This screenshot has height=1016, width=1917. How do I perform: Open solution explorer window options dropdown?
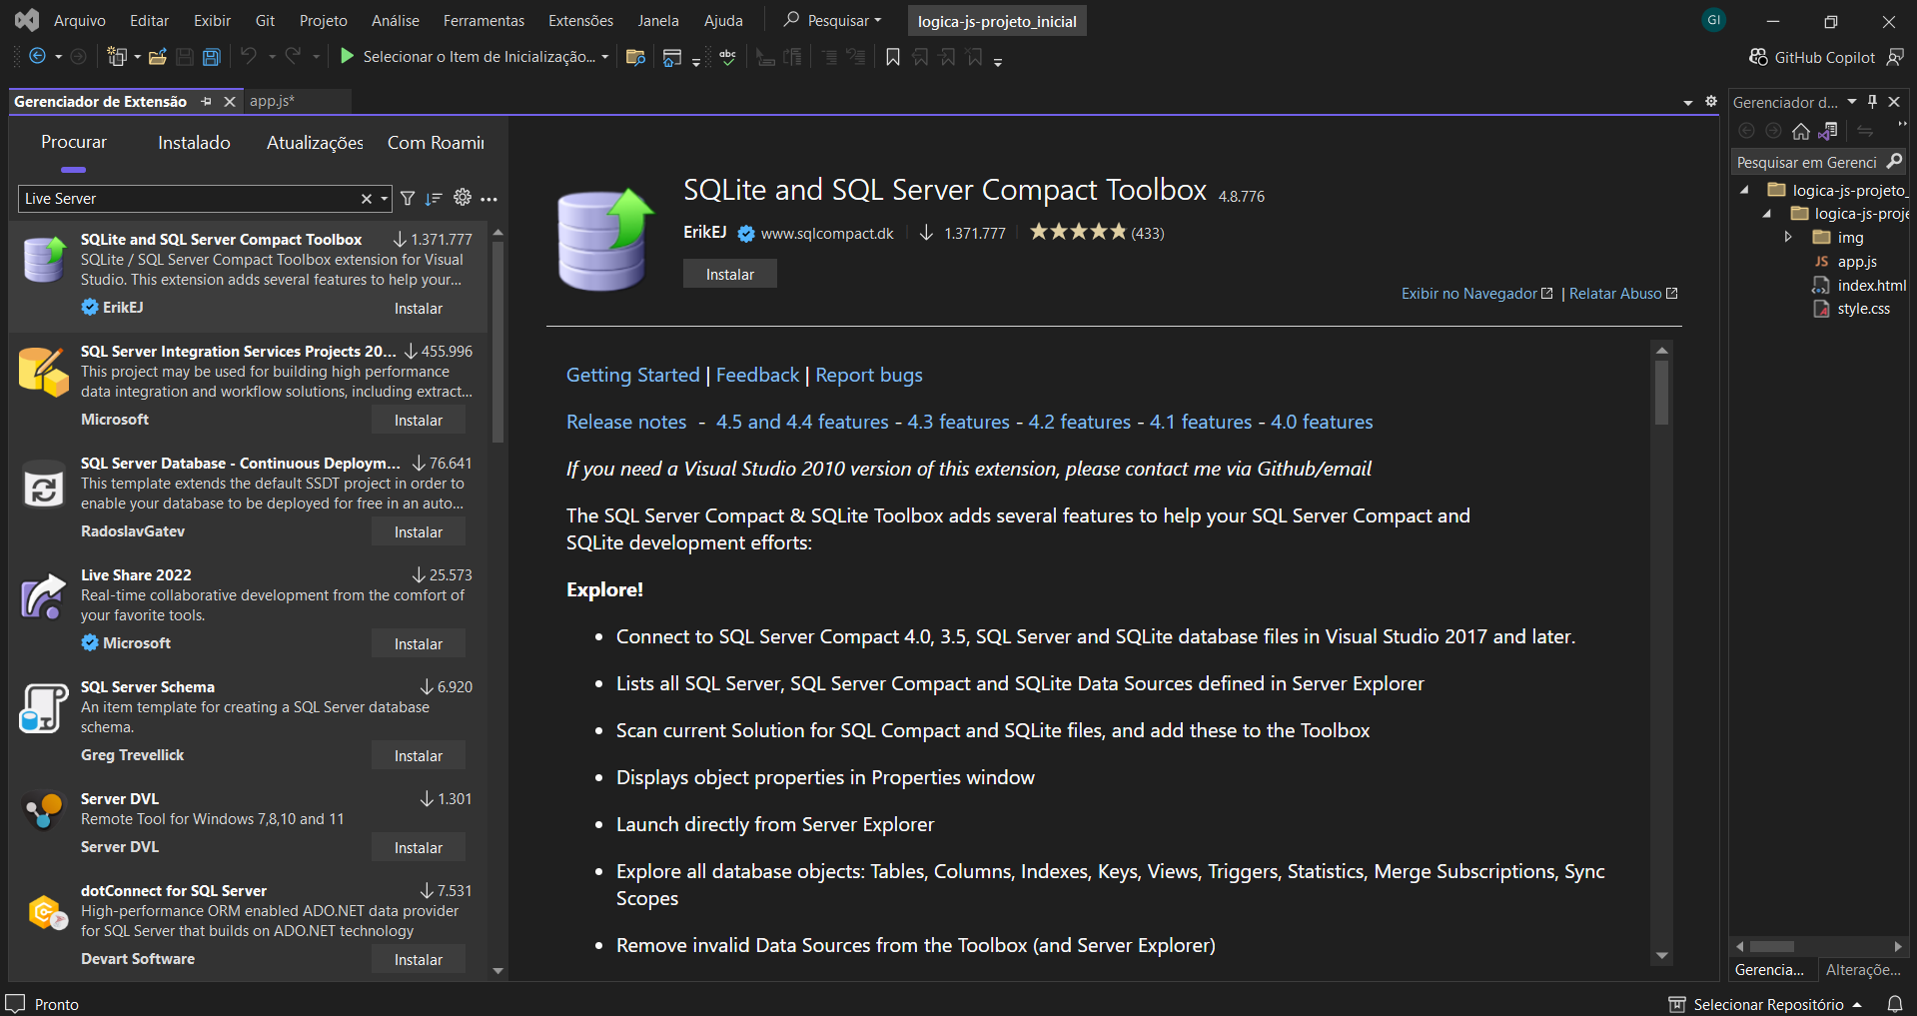click(x=1851, y=102)
